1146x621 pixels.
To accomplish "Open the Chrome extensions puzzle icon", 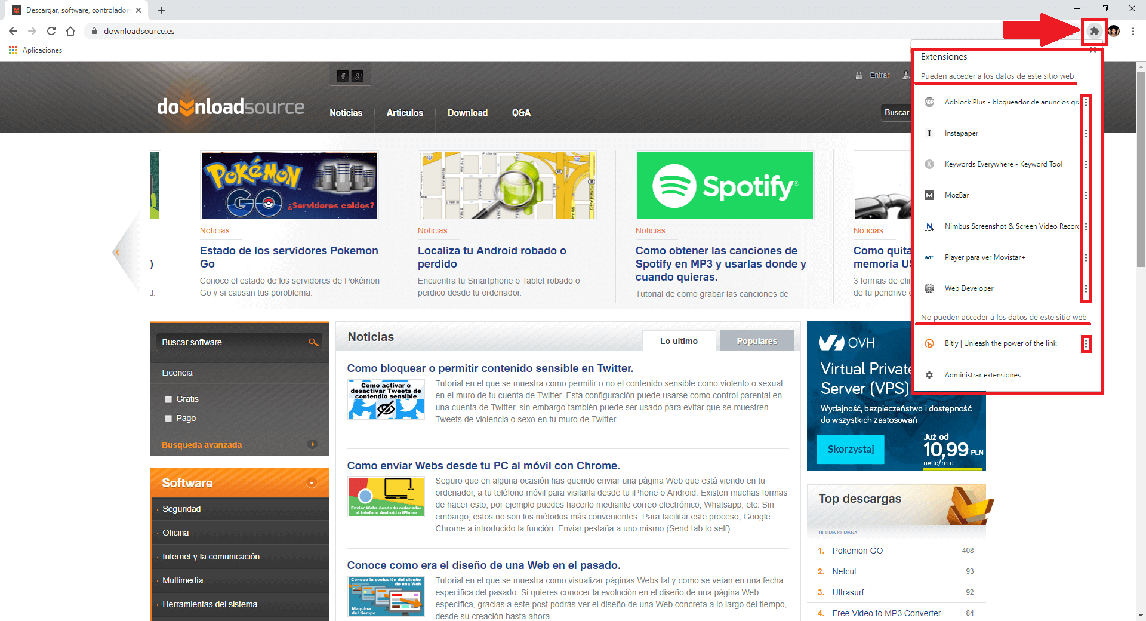I will coord(1094,31).
